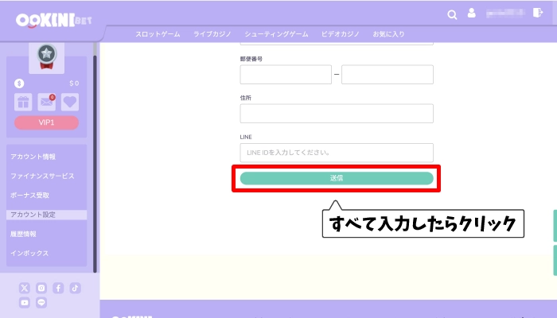This screenshot has width=557, height=318.
Task: Click the green 送信 submit button
Action: coord(337,178)
